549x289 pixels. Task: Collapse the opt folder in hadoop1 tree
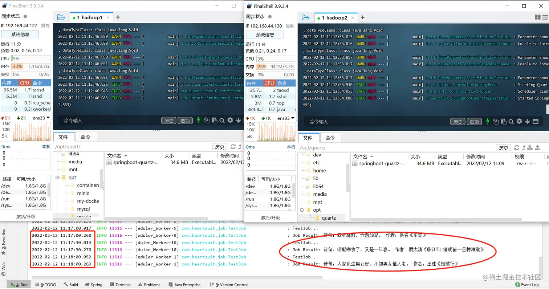click(58, 178)
